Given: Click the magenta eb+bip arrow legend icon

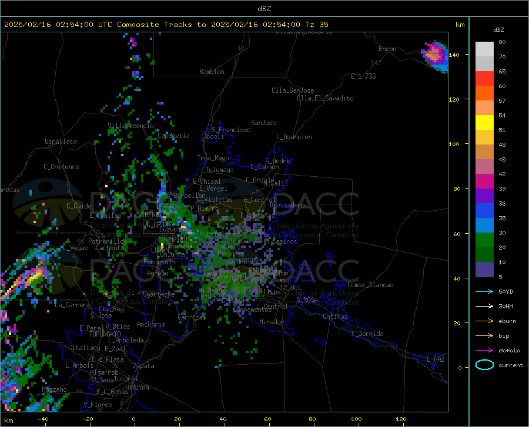Looking at the screenshot, I should tap(484, 351).
